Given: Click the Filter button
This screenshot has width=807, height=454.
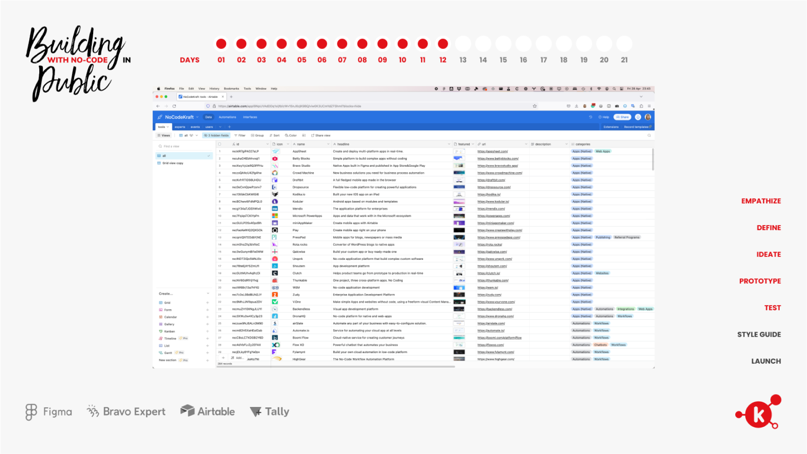Looking at the screenshot, I should (x=240, y=135).
